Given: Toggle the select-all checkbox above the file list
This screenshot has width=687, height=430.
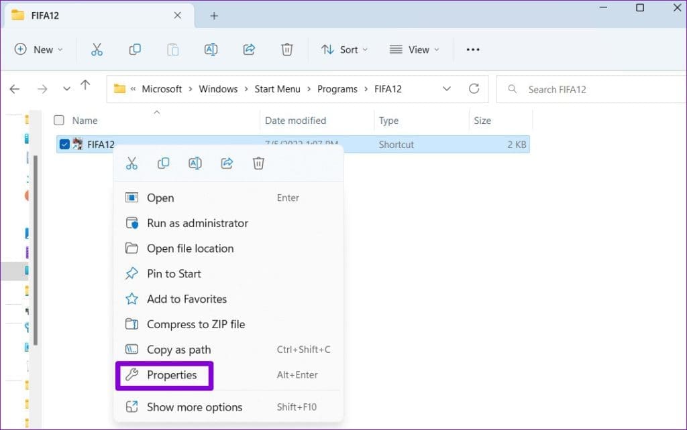Looking at the screenshot, I should (x=59, y=120).
